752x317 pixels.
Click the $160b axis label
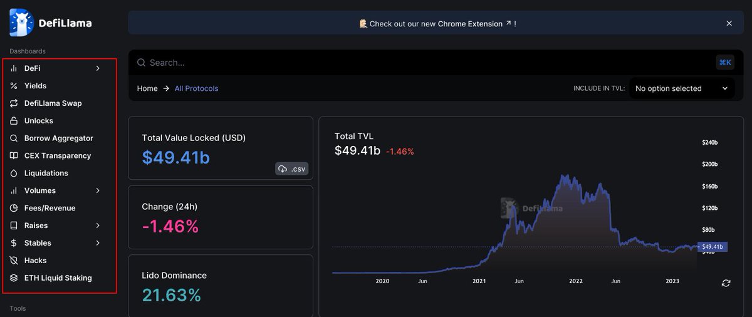point(709,186)
